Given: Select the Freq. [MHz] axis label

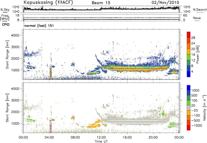Looking at the screenshot, I should click(5, 18).
